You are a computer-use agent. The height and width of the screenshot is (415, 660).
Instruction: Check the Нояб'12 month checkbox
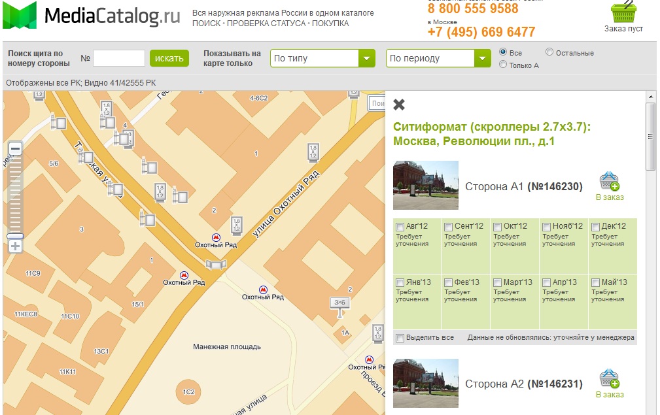[546, 227]
